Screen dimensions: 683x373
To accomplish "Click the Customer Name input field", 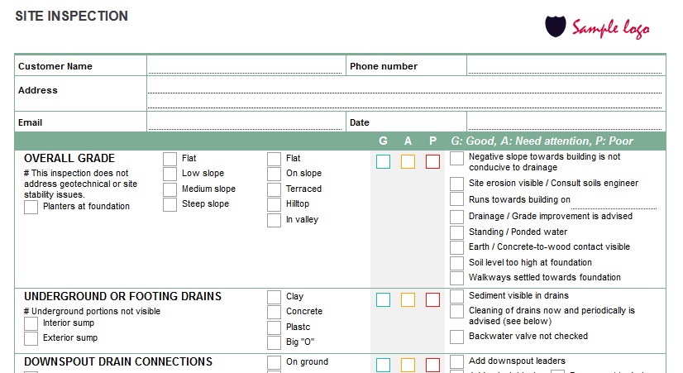I will (245, 66).
